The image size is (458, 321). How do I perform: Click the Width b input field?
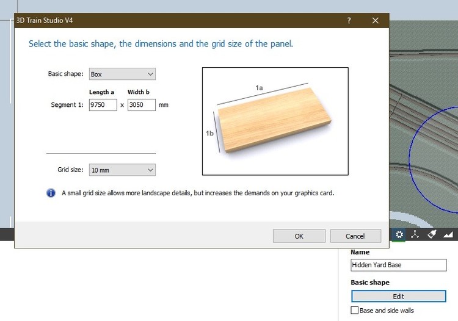click(142, 105)
